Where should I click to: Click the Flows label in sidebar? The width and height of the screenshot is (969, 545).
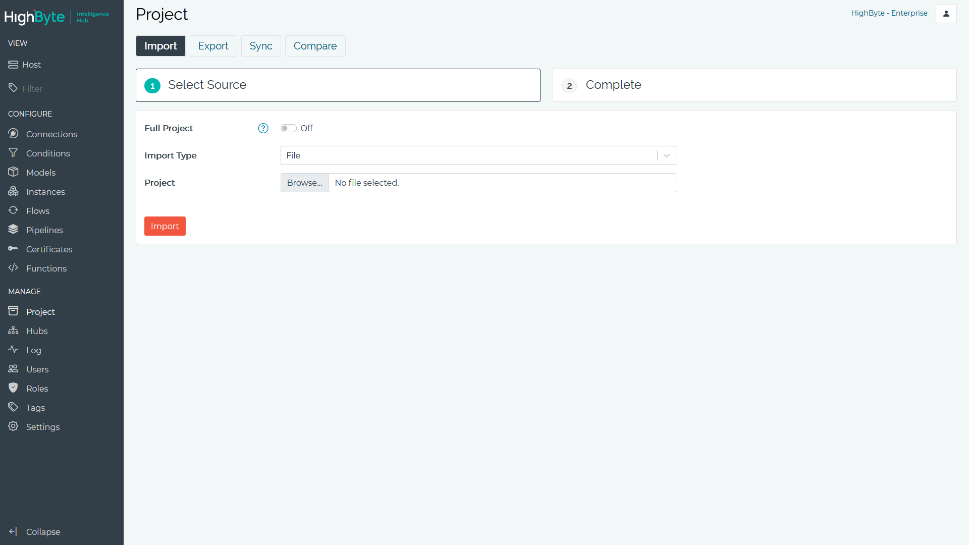coord(38,211)
